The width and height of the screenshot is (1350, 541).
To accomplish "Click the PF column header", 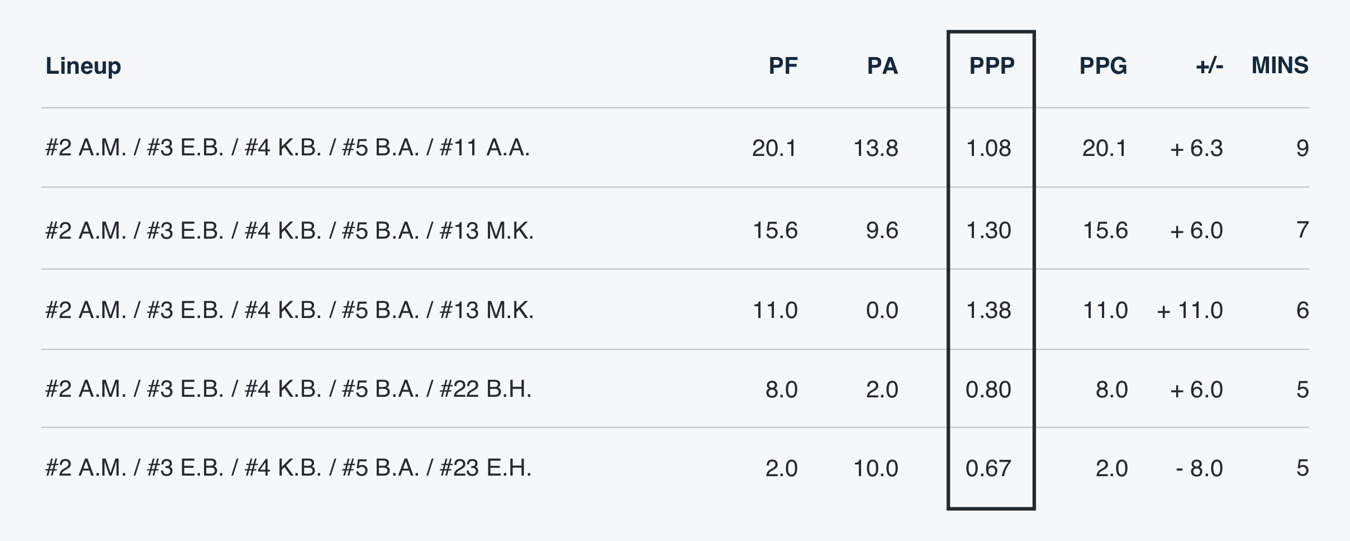I will coord(783,66).
